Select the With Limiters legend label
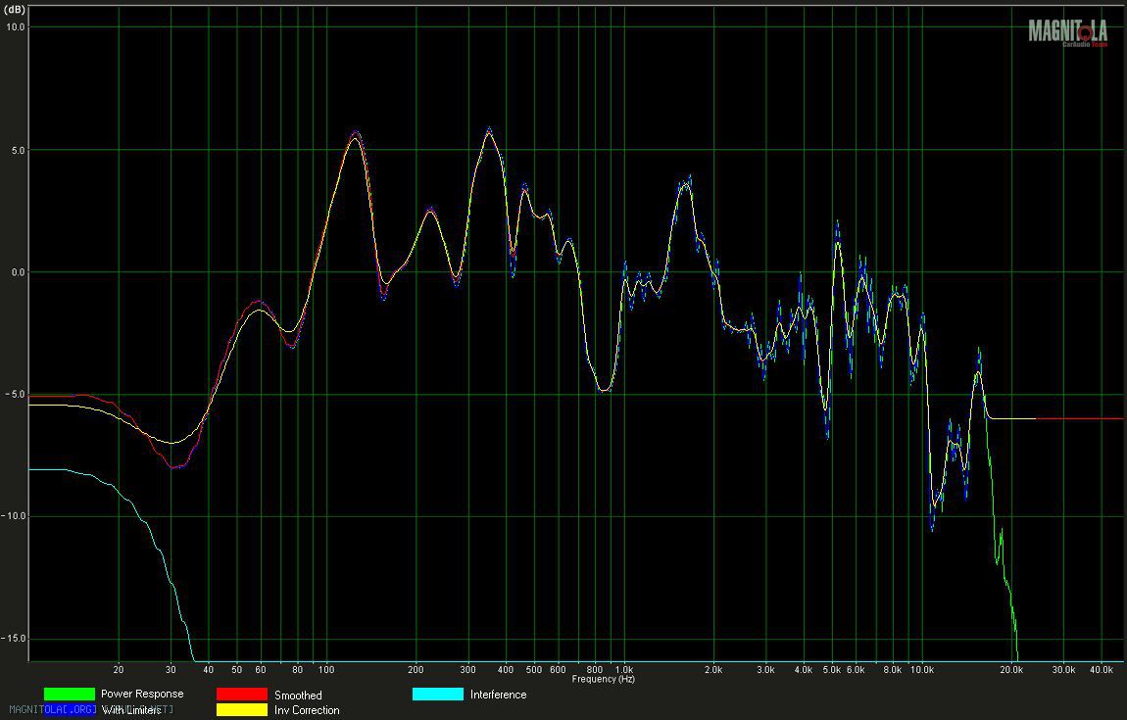Screen dimensions: 1127x720 130,710
